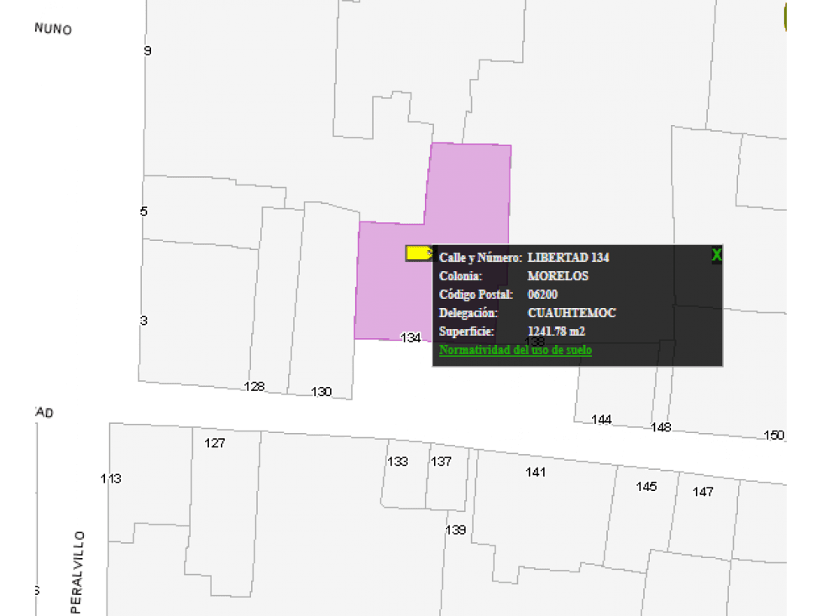The width and height of the screenshot is (822, 616).
Task: Pick the parcel labeled 145
Action: [646, 487]
